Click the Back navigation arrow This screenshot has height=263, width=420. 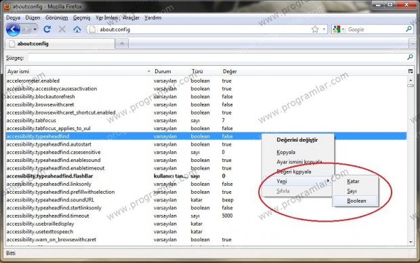click(x=13, y=29)
